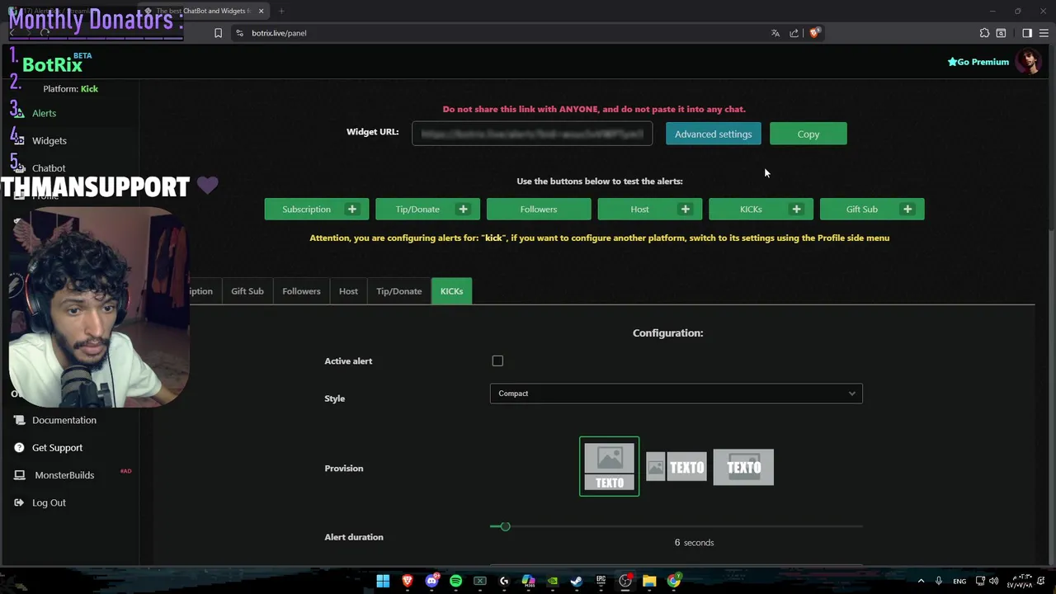
Task: Click the plus icon on KICKs test button
Action: click(x=796, y=209)
